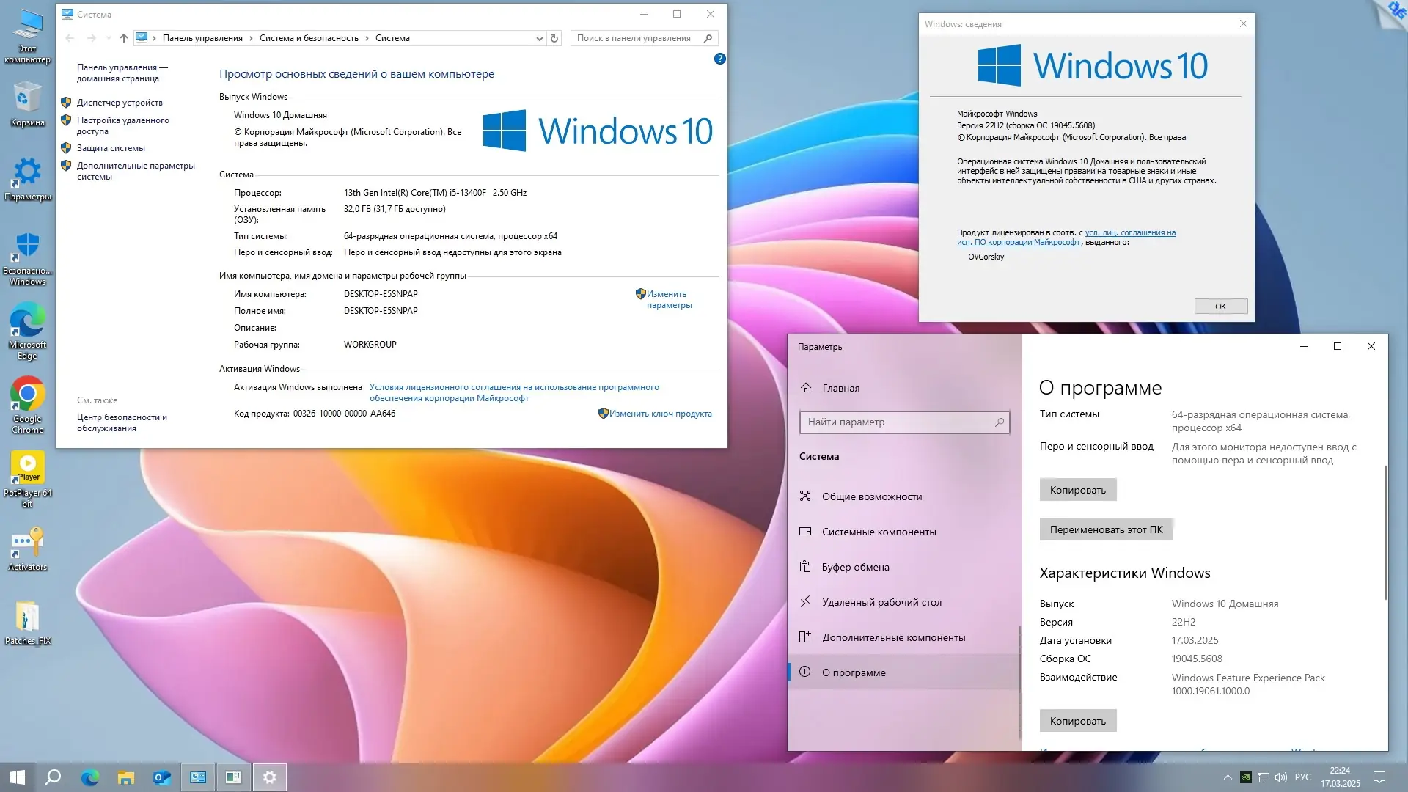Open the volume control in the system tray
The image size is (1408, 792).
1280,777
